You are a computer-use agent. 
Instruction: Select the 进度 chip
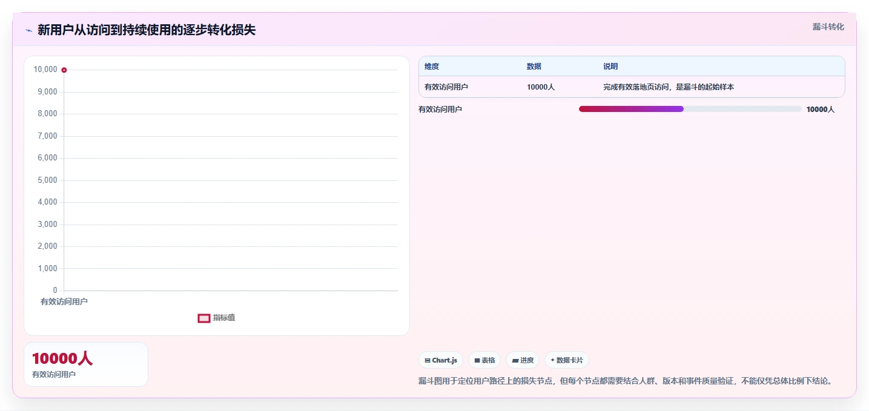coord(523,360)
